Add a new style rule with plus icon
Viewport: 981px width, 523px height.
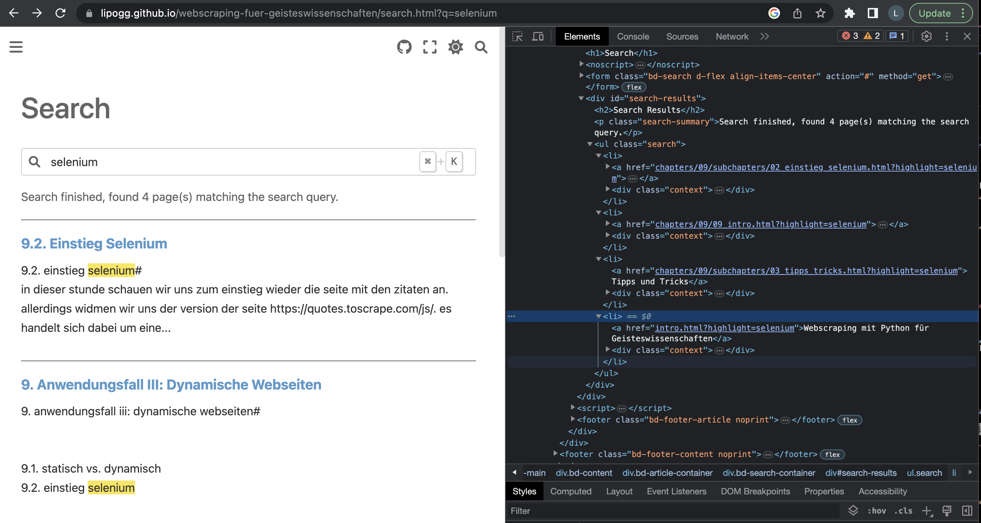pyautogui.click(x=927, y=511)
